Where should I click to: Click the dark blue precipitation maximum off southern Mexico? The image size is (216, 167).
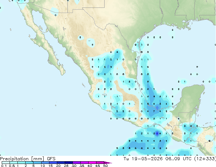tap(157, 133)
